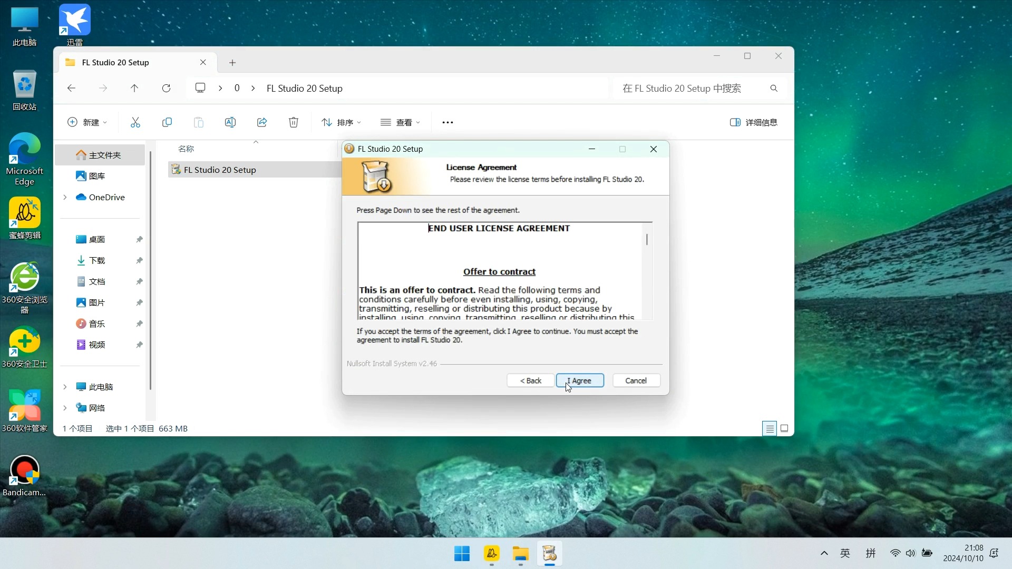Expand the 此电脑 tree node

click(x=65, y=387)
